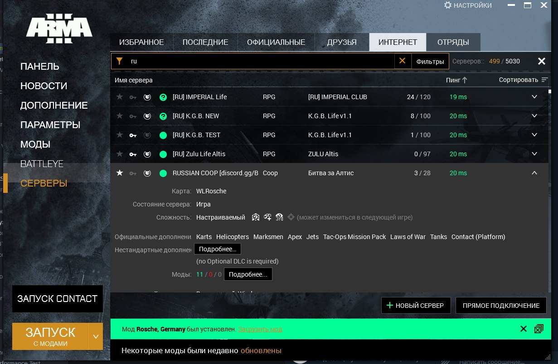Switch to ОФИЦИАЛЬНЫЕ tab
The width and height of the screenshot is (558, 364).
point(276,42)
